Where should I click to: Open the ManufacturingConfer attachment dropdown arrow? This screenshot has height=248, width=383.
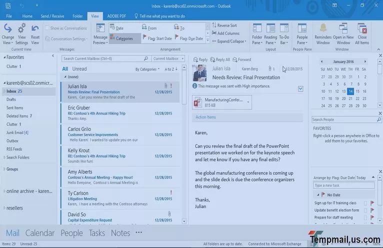click(x=248, y=101)
